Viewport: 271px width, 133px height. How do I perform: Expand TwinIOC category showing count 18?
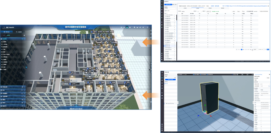[x=13, y=100]
